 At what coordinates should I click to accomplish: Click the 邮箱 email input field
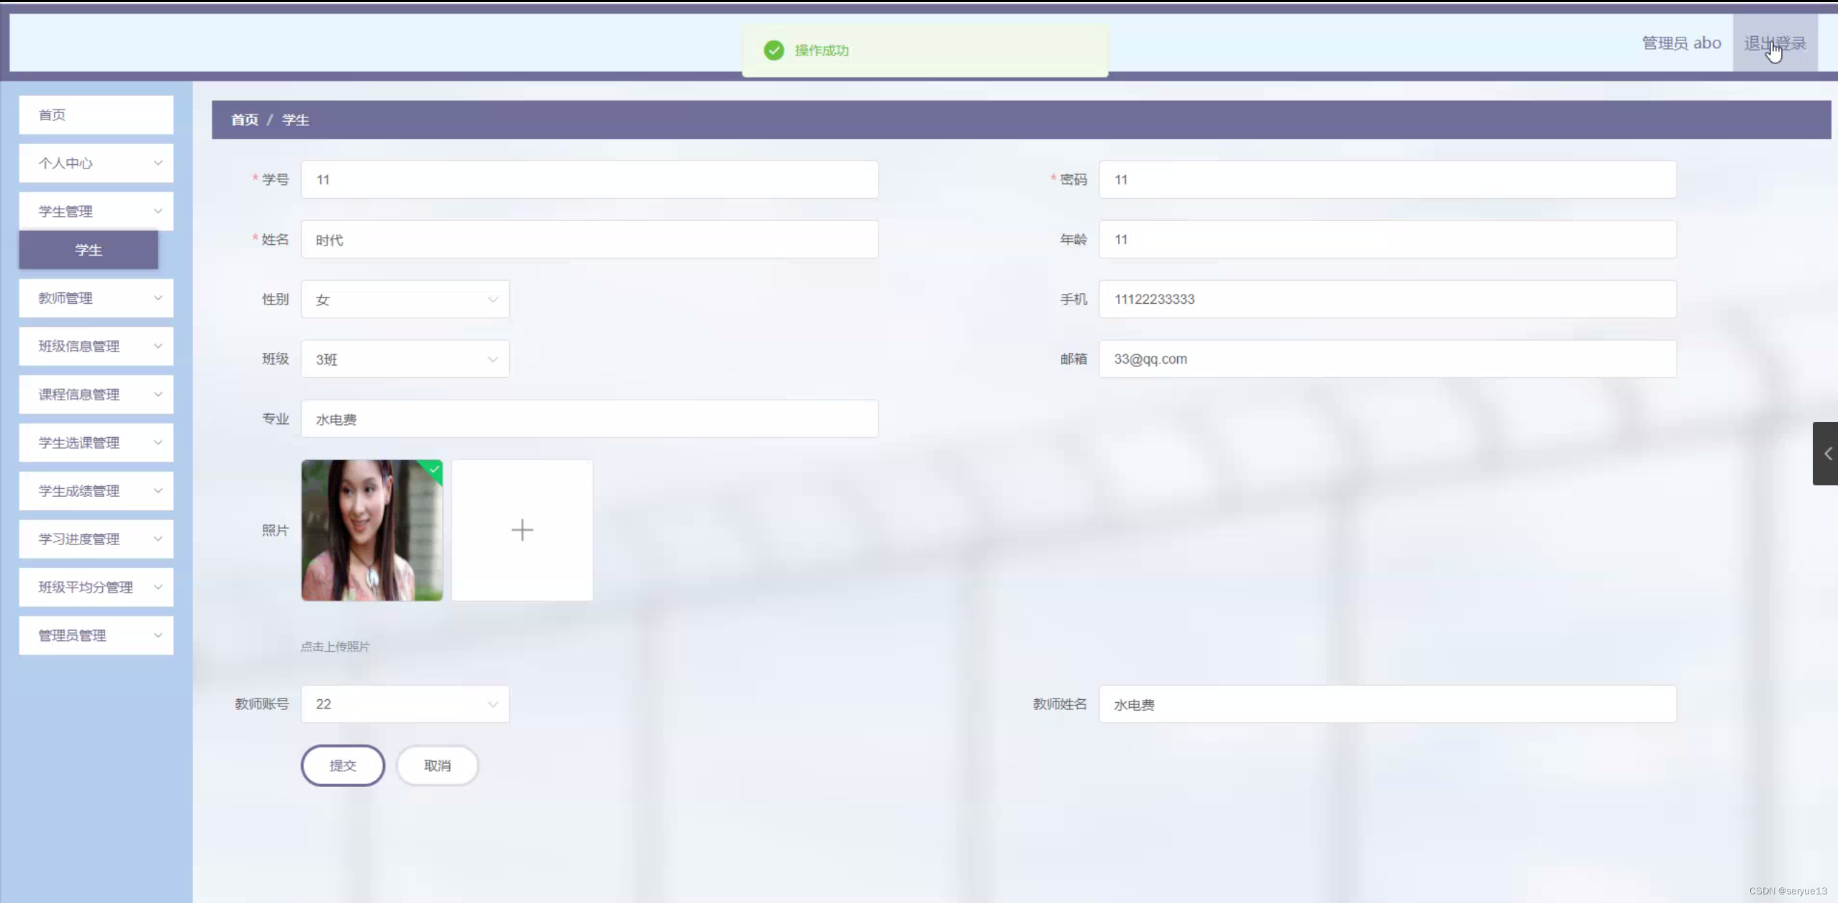click(1388, 359)
